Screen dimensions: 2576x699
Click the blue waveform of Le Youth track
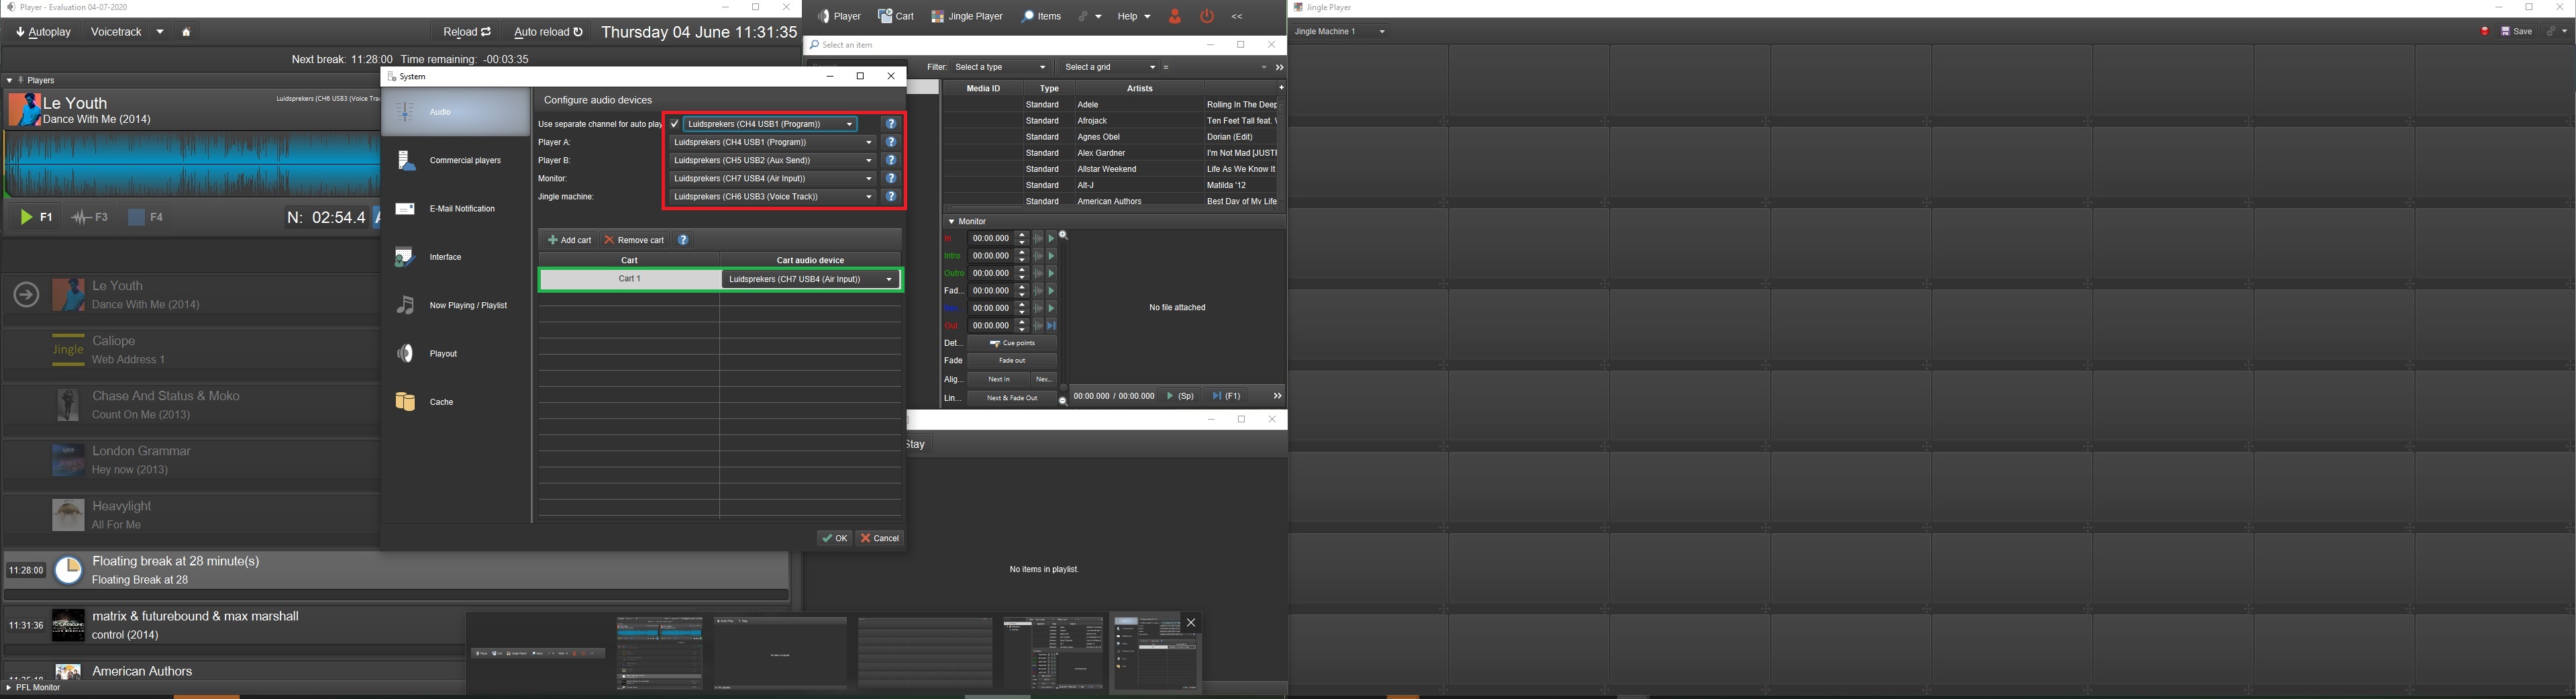tap(190, 165)
